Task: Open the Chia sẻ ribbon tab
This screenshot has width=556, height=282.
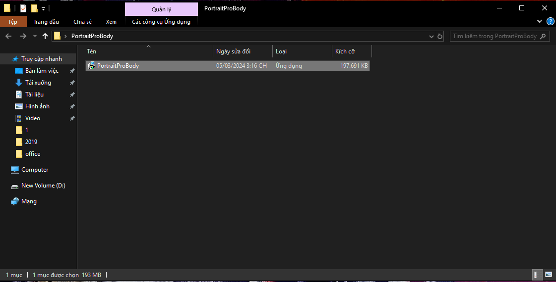Action: (83, 22)
